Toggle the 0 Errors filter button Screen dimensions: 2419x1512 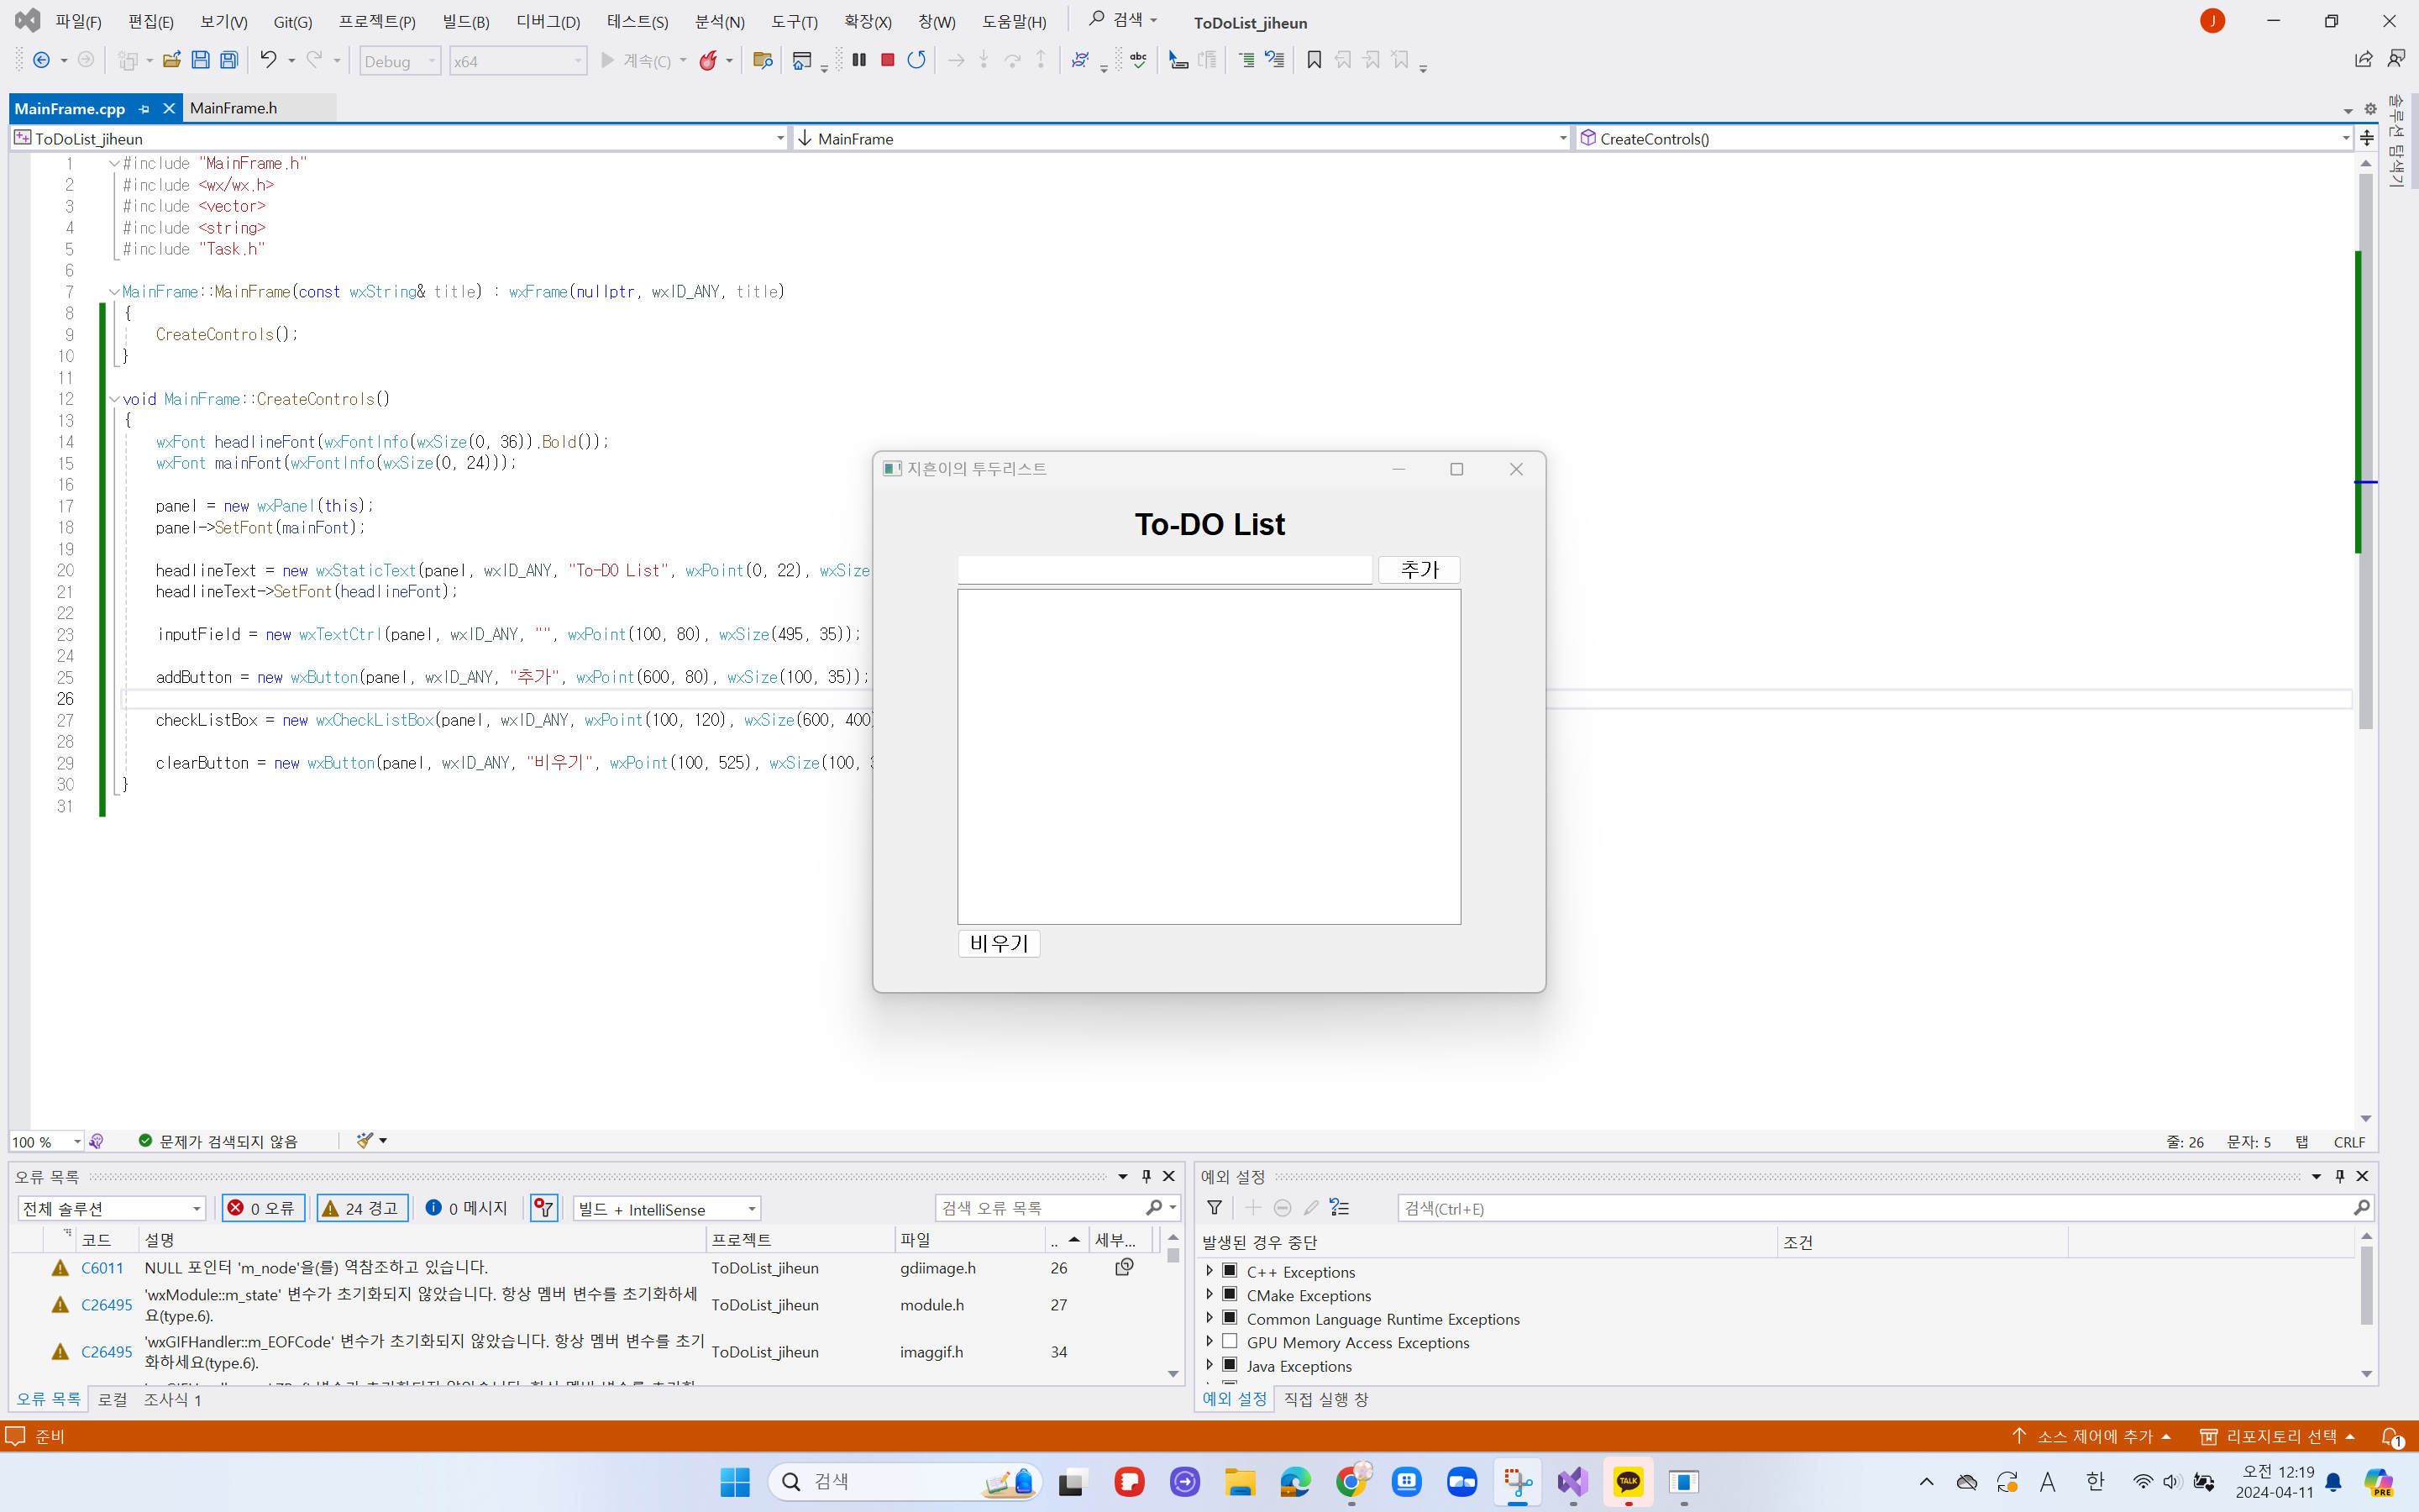click(x=263, y=1208)
